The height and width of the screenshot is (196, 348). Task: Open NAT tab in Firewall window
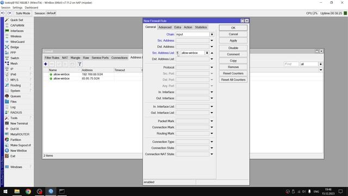pos(65,58)
